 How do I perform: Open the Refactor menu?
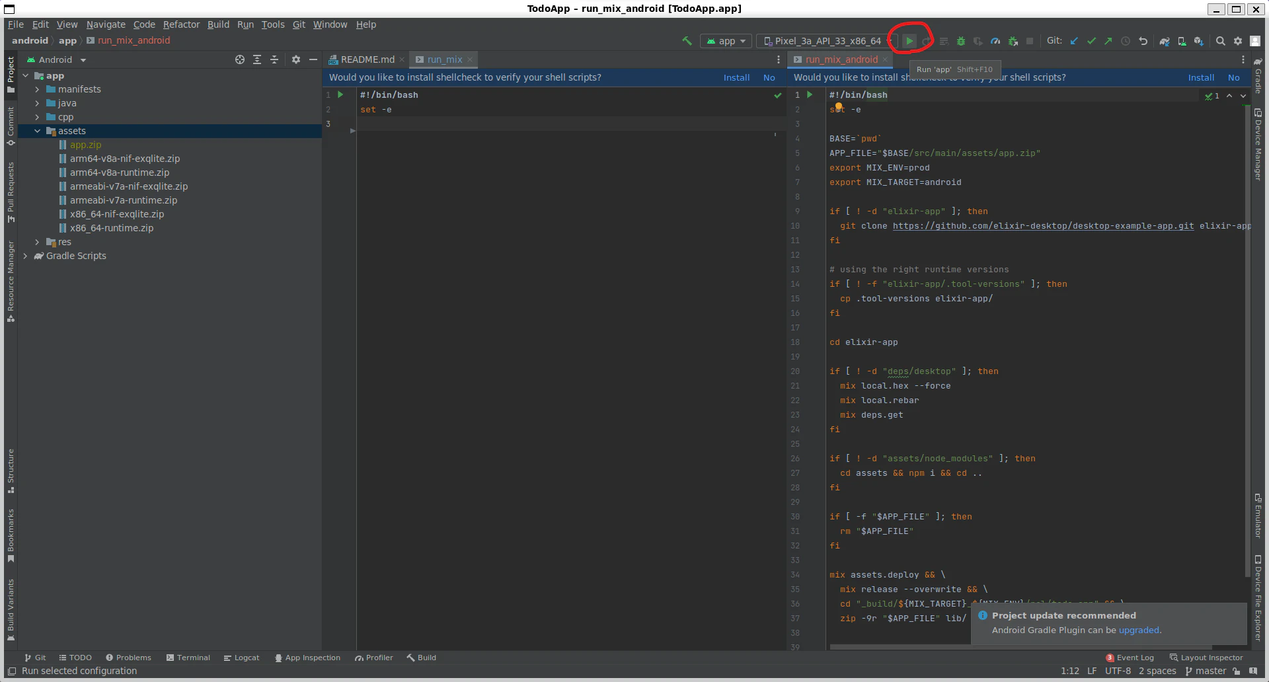(181, 24)
